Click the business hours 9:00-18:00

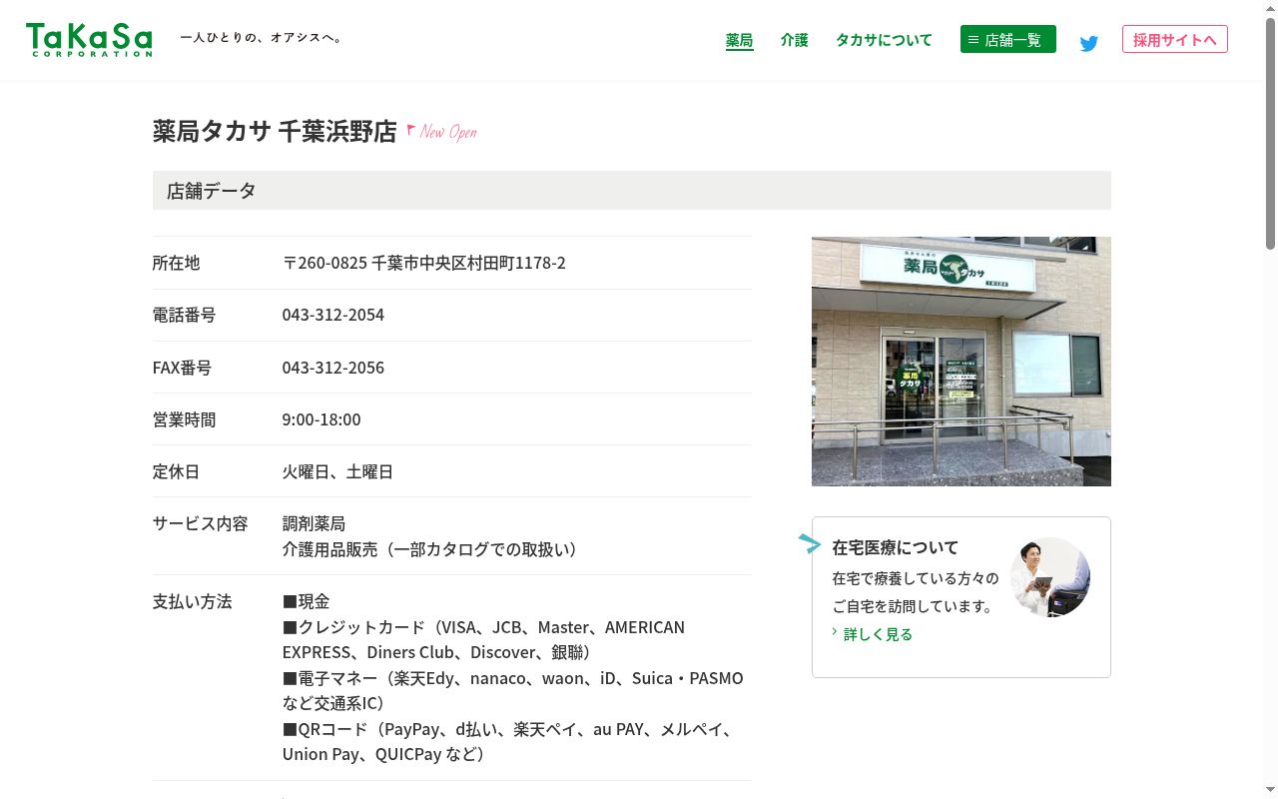tap(321, 419)
